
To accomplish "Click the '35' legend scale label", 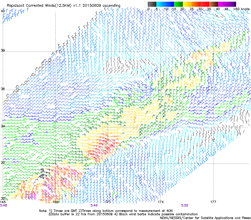I will (209, 9).
